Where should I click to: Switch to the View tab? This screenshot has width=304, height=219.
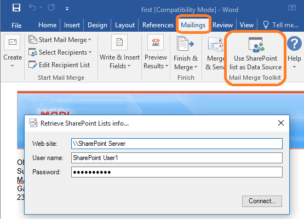[x=246, y=25]
